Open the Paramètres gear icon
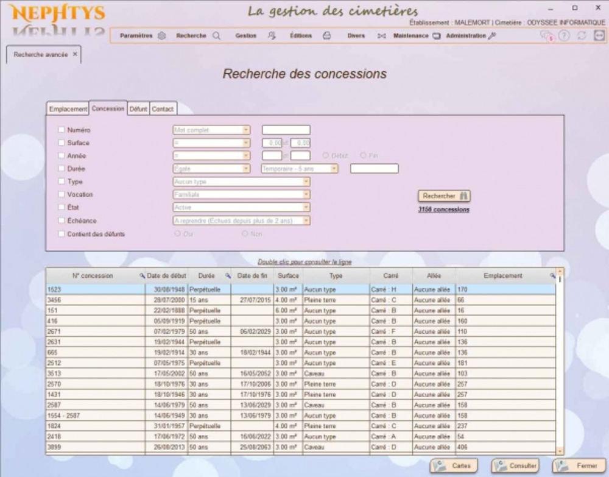Screen dimensions: 609x477 tap(161, 36)
